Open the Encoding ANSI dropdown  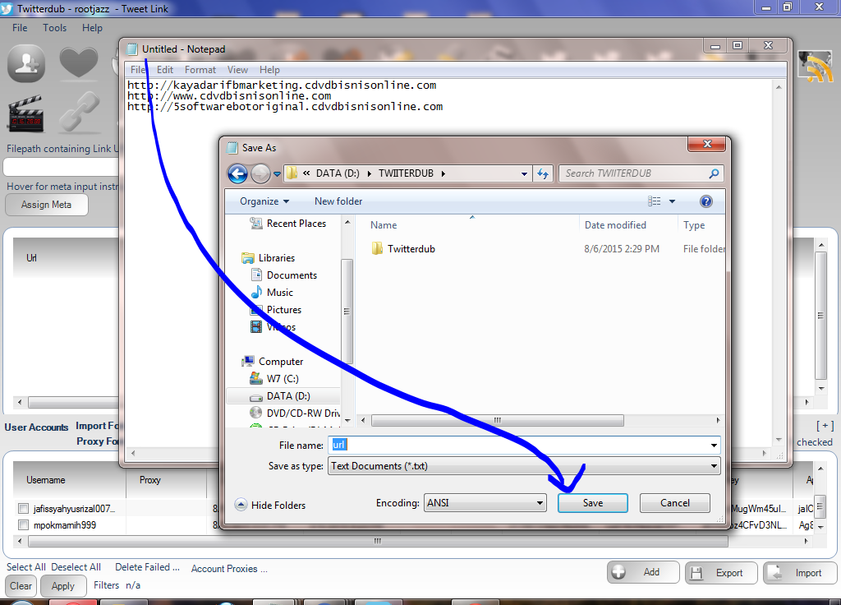click(x=485, y=503)
